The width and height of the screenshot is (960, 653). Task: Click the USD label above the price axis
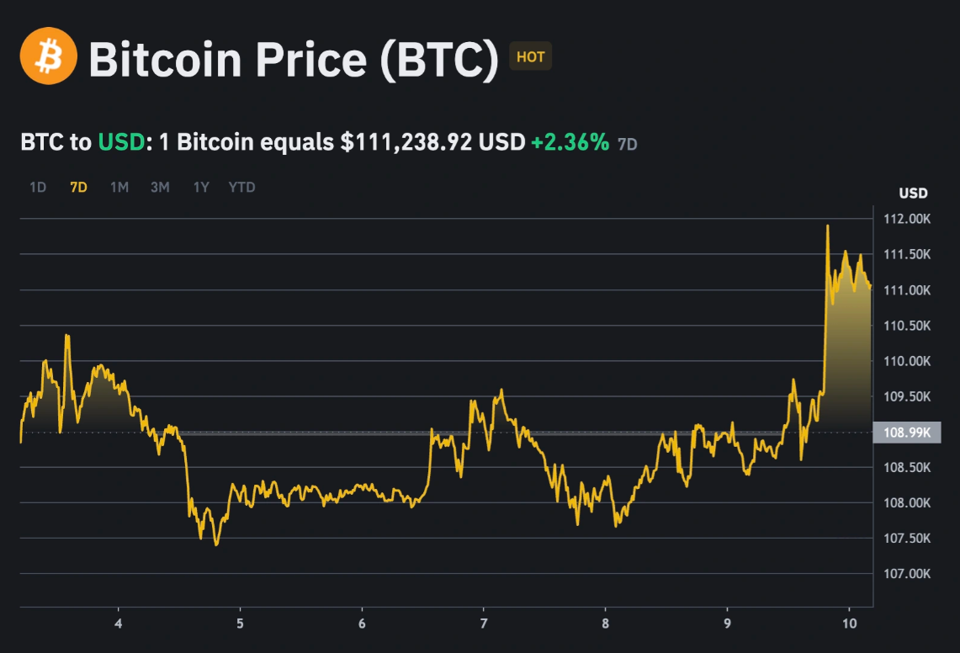pos(913,194)
